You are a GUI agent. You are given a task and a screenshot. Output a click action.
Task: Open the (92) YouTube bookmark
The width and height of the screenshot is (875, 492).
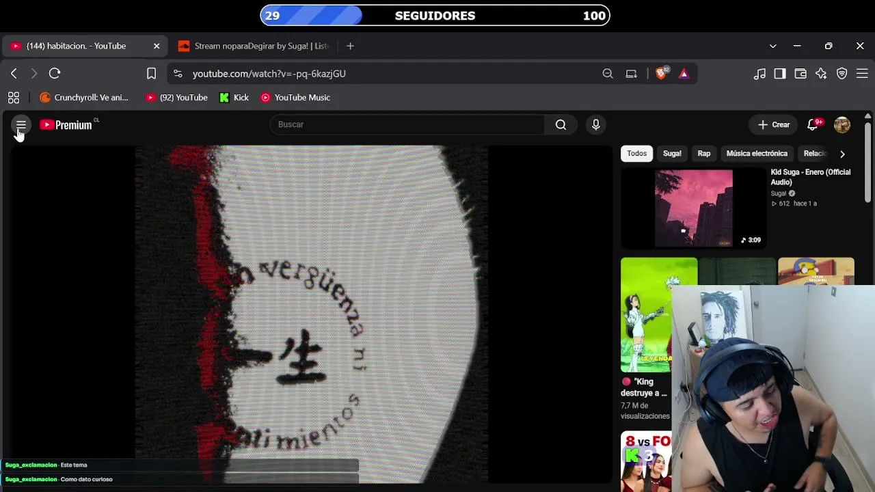(x=176, y=97)
